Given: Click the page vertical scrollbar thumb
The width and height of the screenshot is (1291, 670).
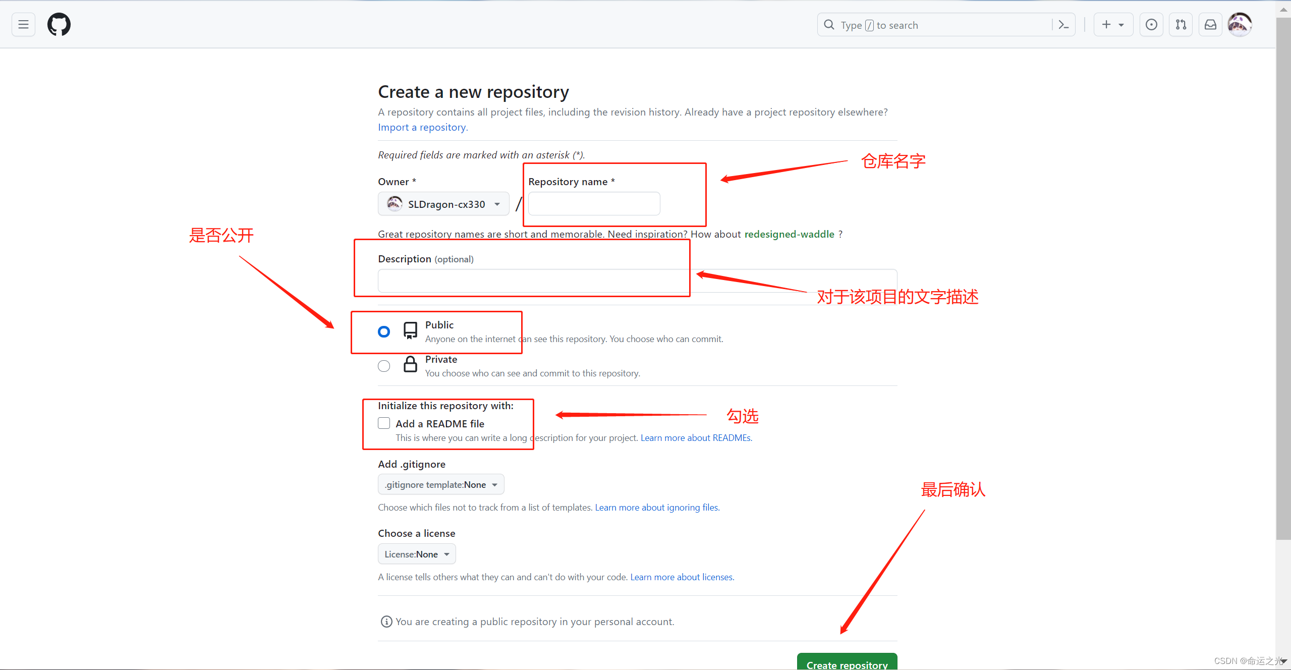Looking at the screenshot, I should [1283, 279].
